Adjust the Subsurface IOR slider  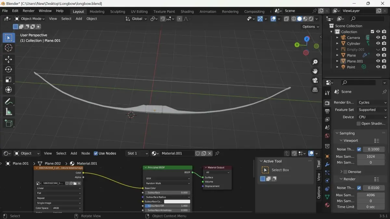168,206
